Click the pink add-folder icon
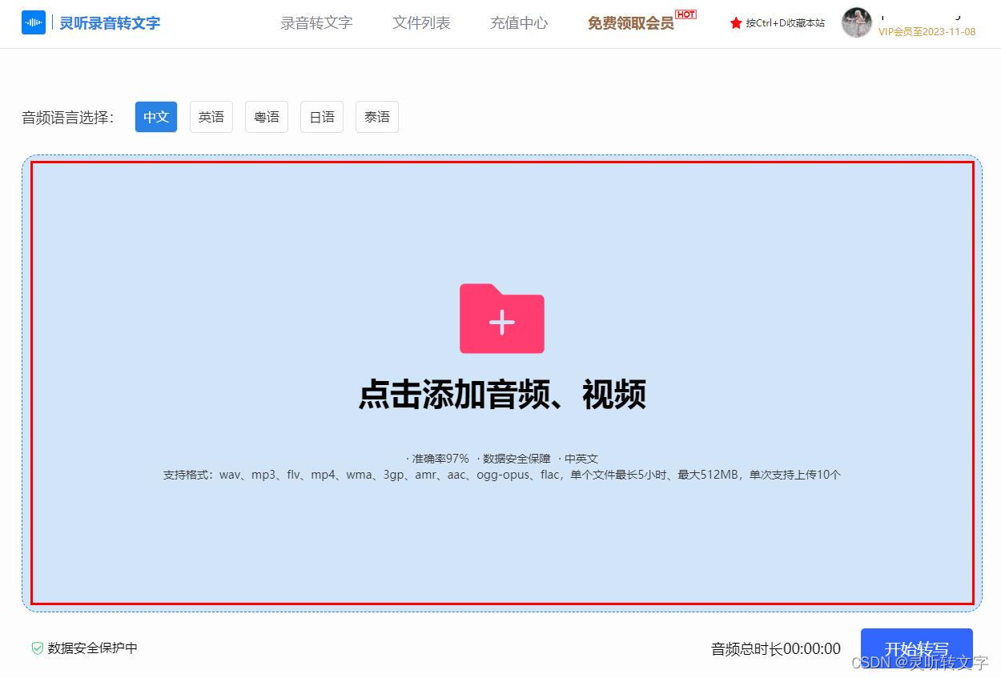The width and height of the screenshot is (1001, 678). [502, 319]
